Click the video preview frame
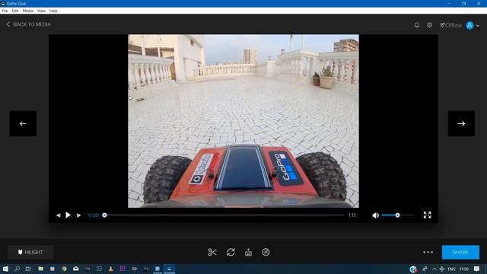 coord(243,121)
